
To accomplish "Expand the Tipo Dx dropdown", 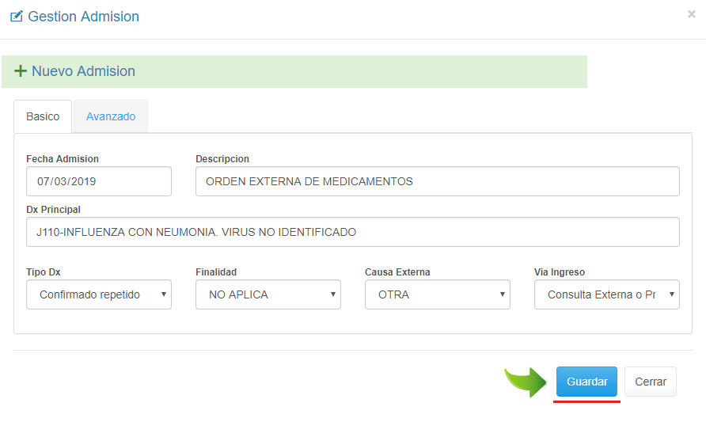I will [x=99, y=294].
